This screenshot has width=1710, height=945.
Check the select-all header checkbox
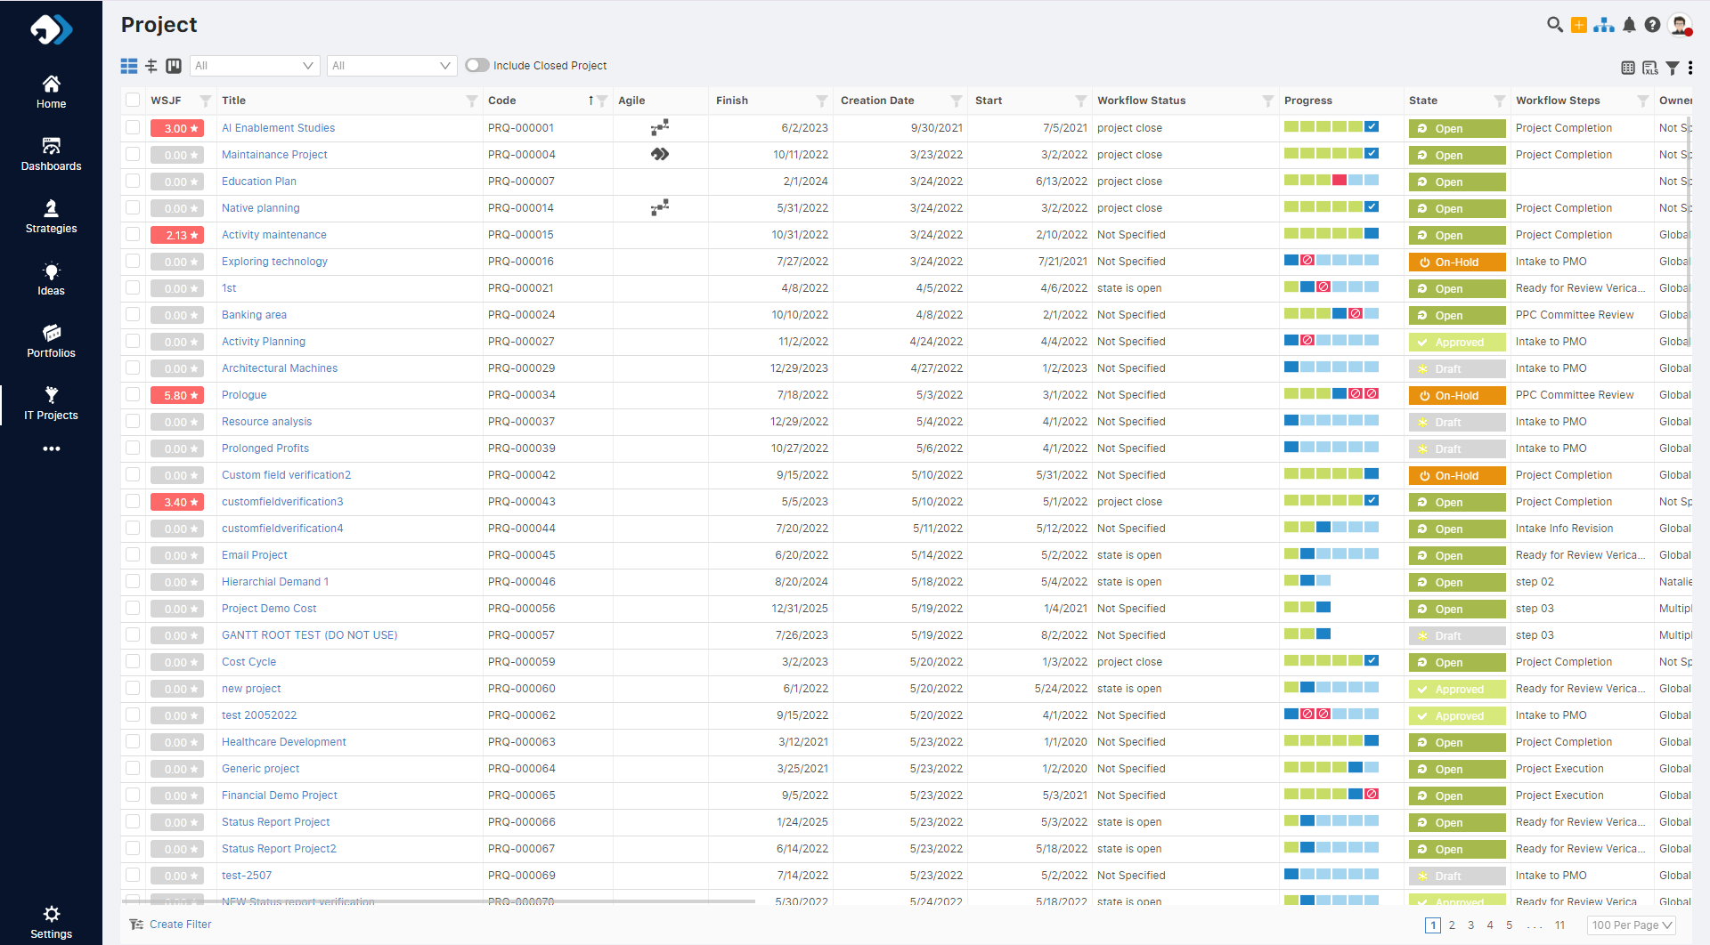[133, 101]
